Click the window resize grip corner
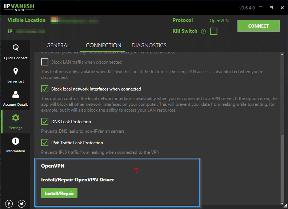288x209 pixels. click(x=285, y=206)
